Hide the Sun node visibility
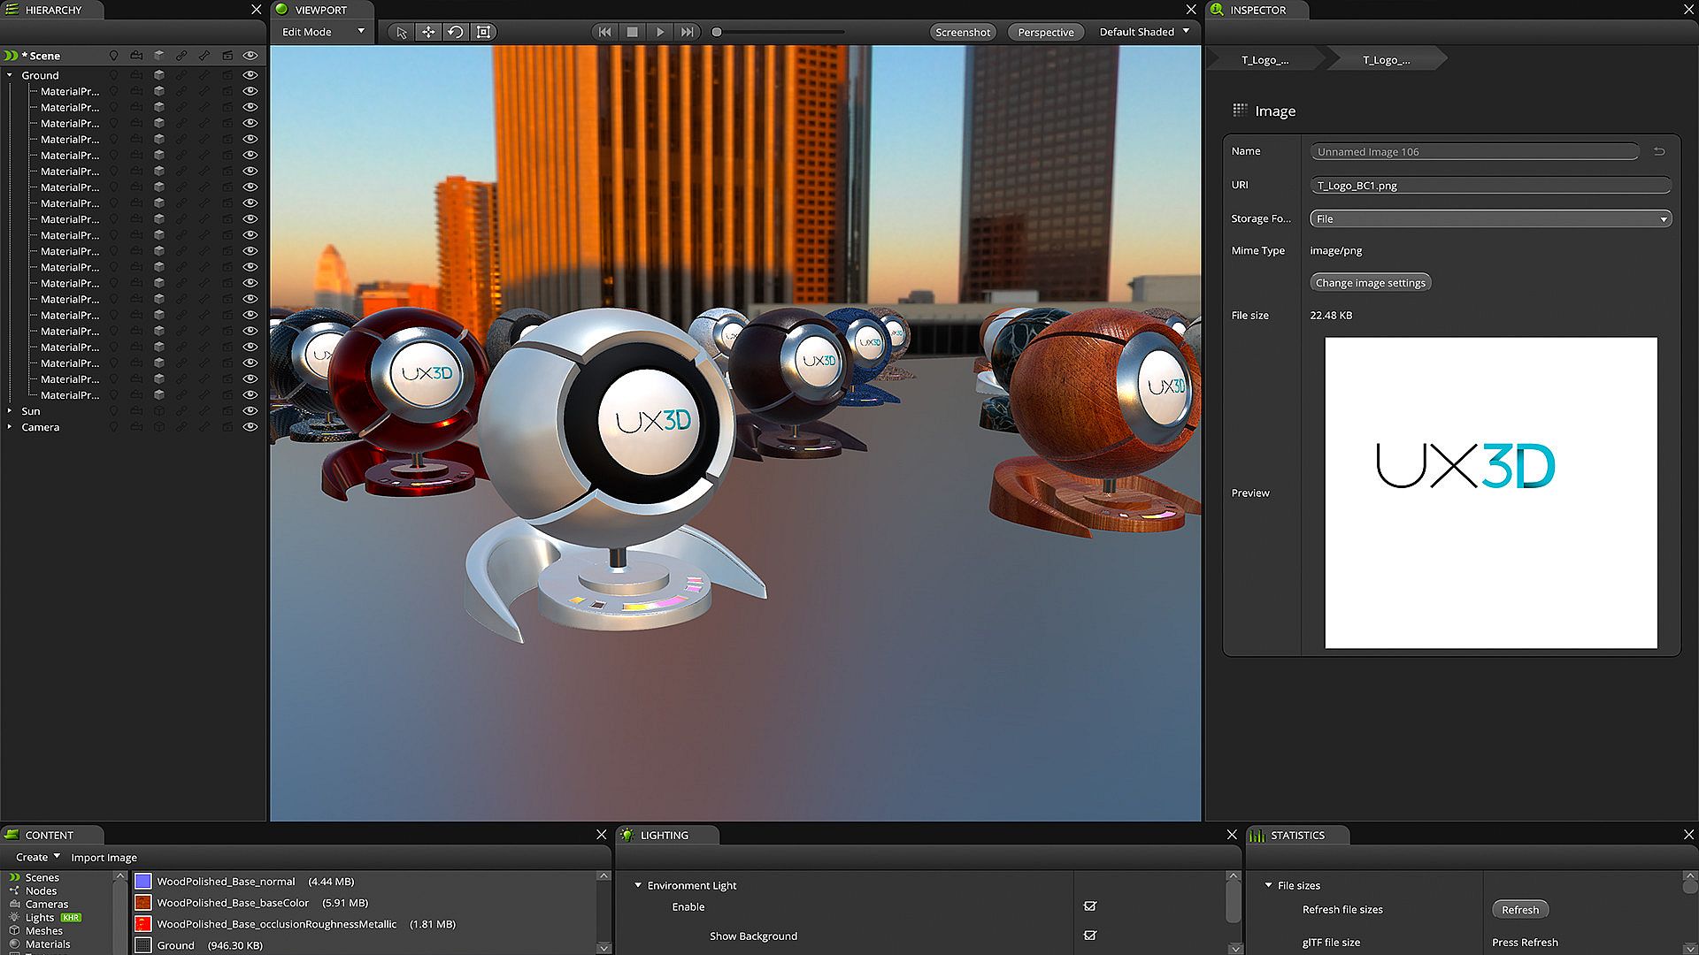The image size is (1699, 955). click(250, 411)
